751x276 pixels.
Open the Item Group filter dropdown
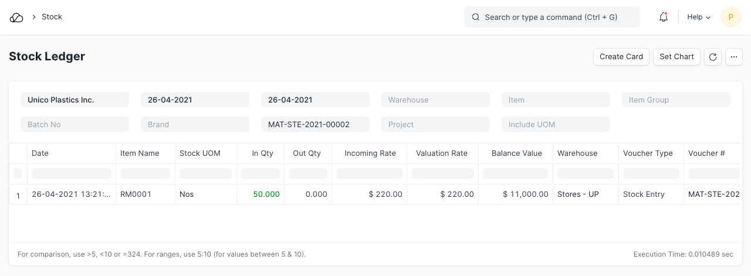(676, 100)
